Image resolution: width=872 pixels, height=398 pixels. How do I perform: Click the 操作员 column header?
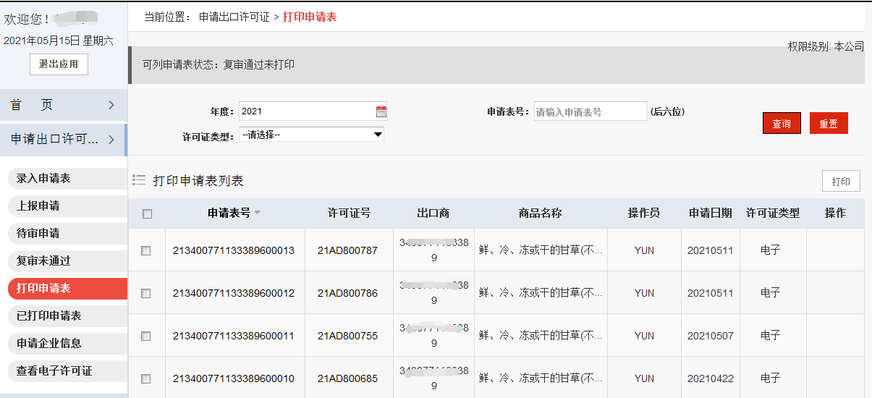point(644,213)
